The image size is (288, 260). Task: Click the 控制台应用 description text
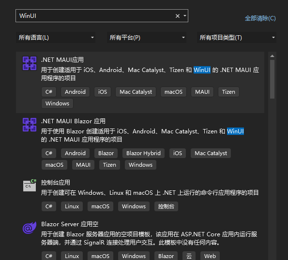150,193
